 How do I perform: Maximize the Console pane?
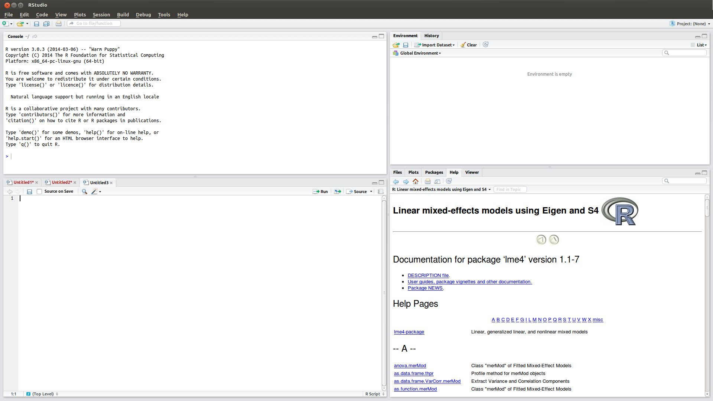pyautogui.click(x=381, y=36)
